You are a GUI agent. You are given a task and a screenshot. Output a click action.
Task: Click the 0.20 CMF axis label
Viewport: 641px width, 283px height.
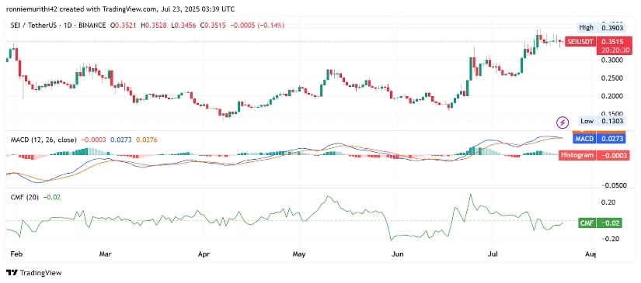click(609, 202)
